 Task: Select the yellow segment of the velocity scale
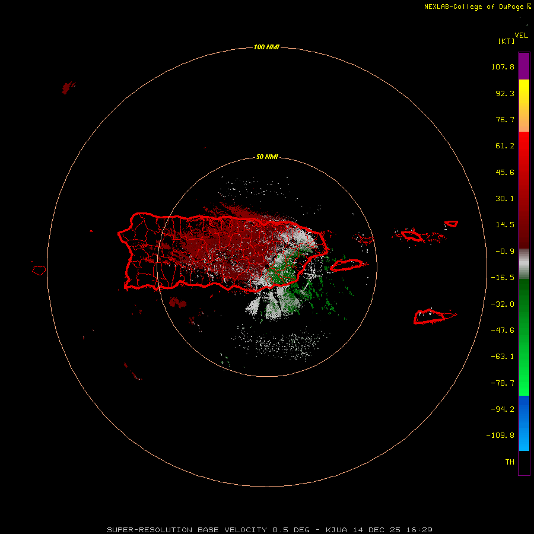pos(524,106)
